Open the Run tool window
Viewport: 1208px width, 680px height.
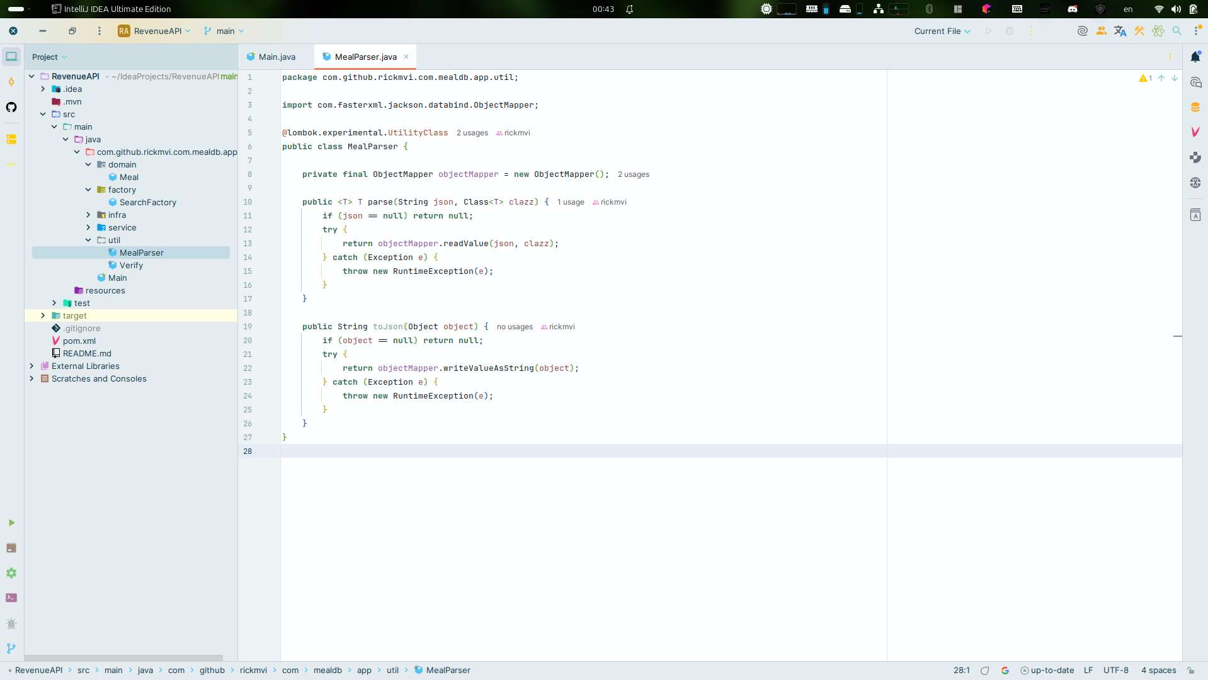pos(11,523)
